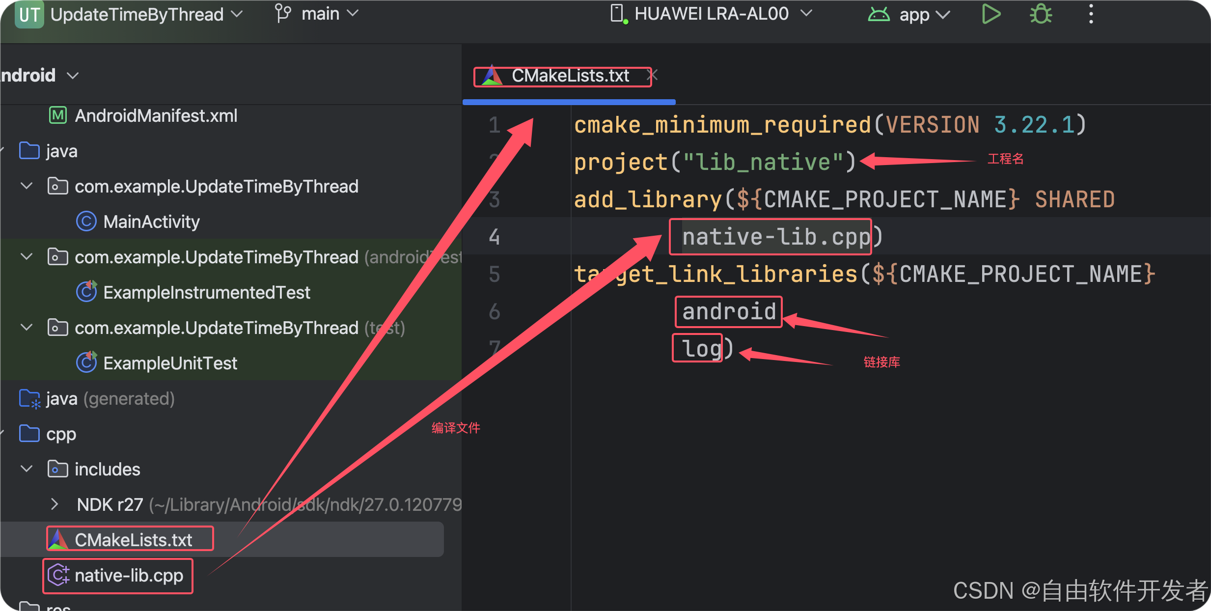Collapse the androidTest package node

pyautogui.click(x=27, y=257)
